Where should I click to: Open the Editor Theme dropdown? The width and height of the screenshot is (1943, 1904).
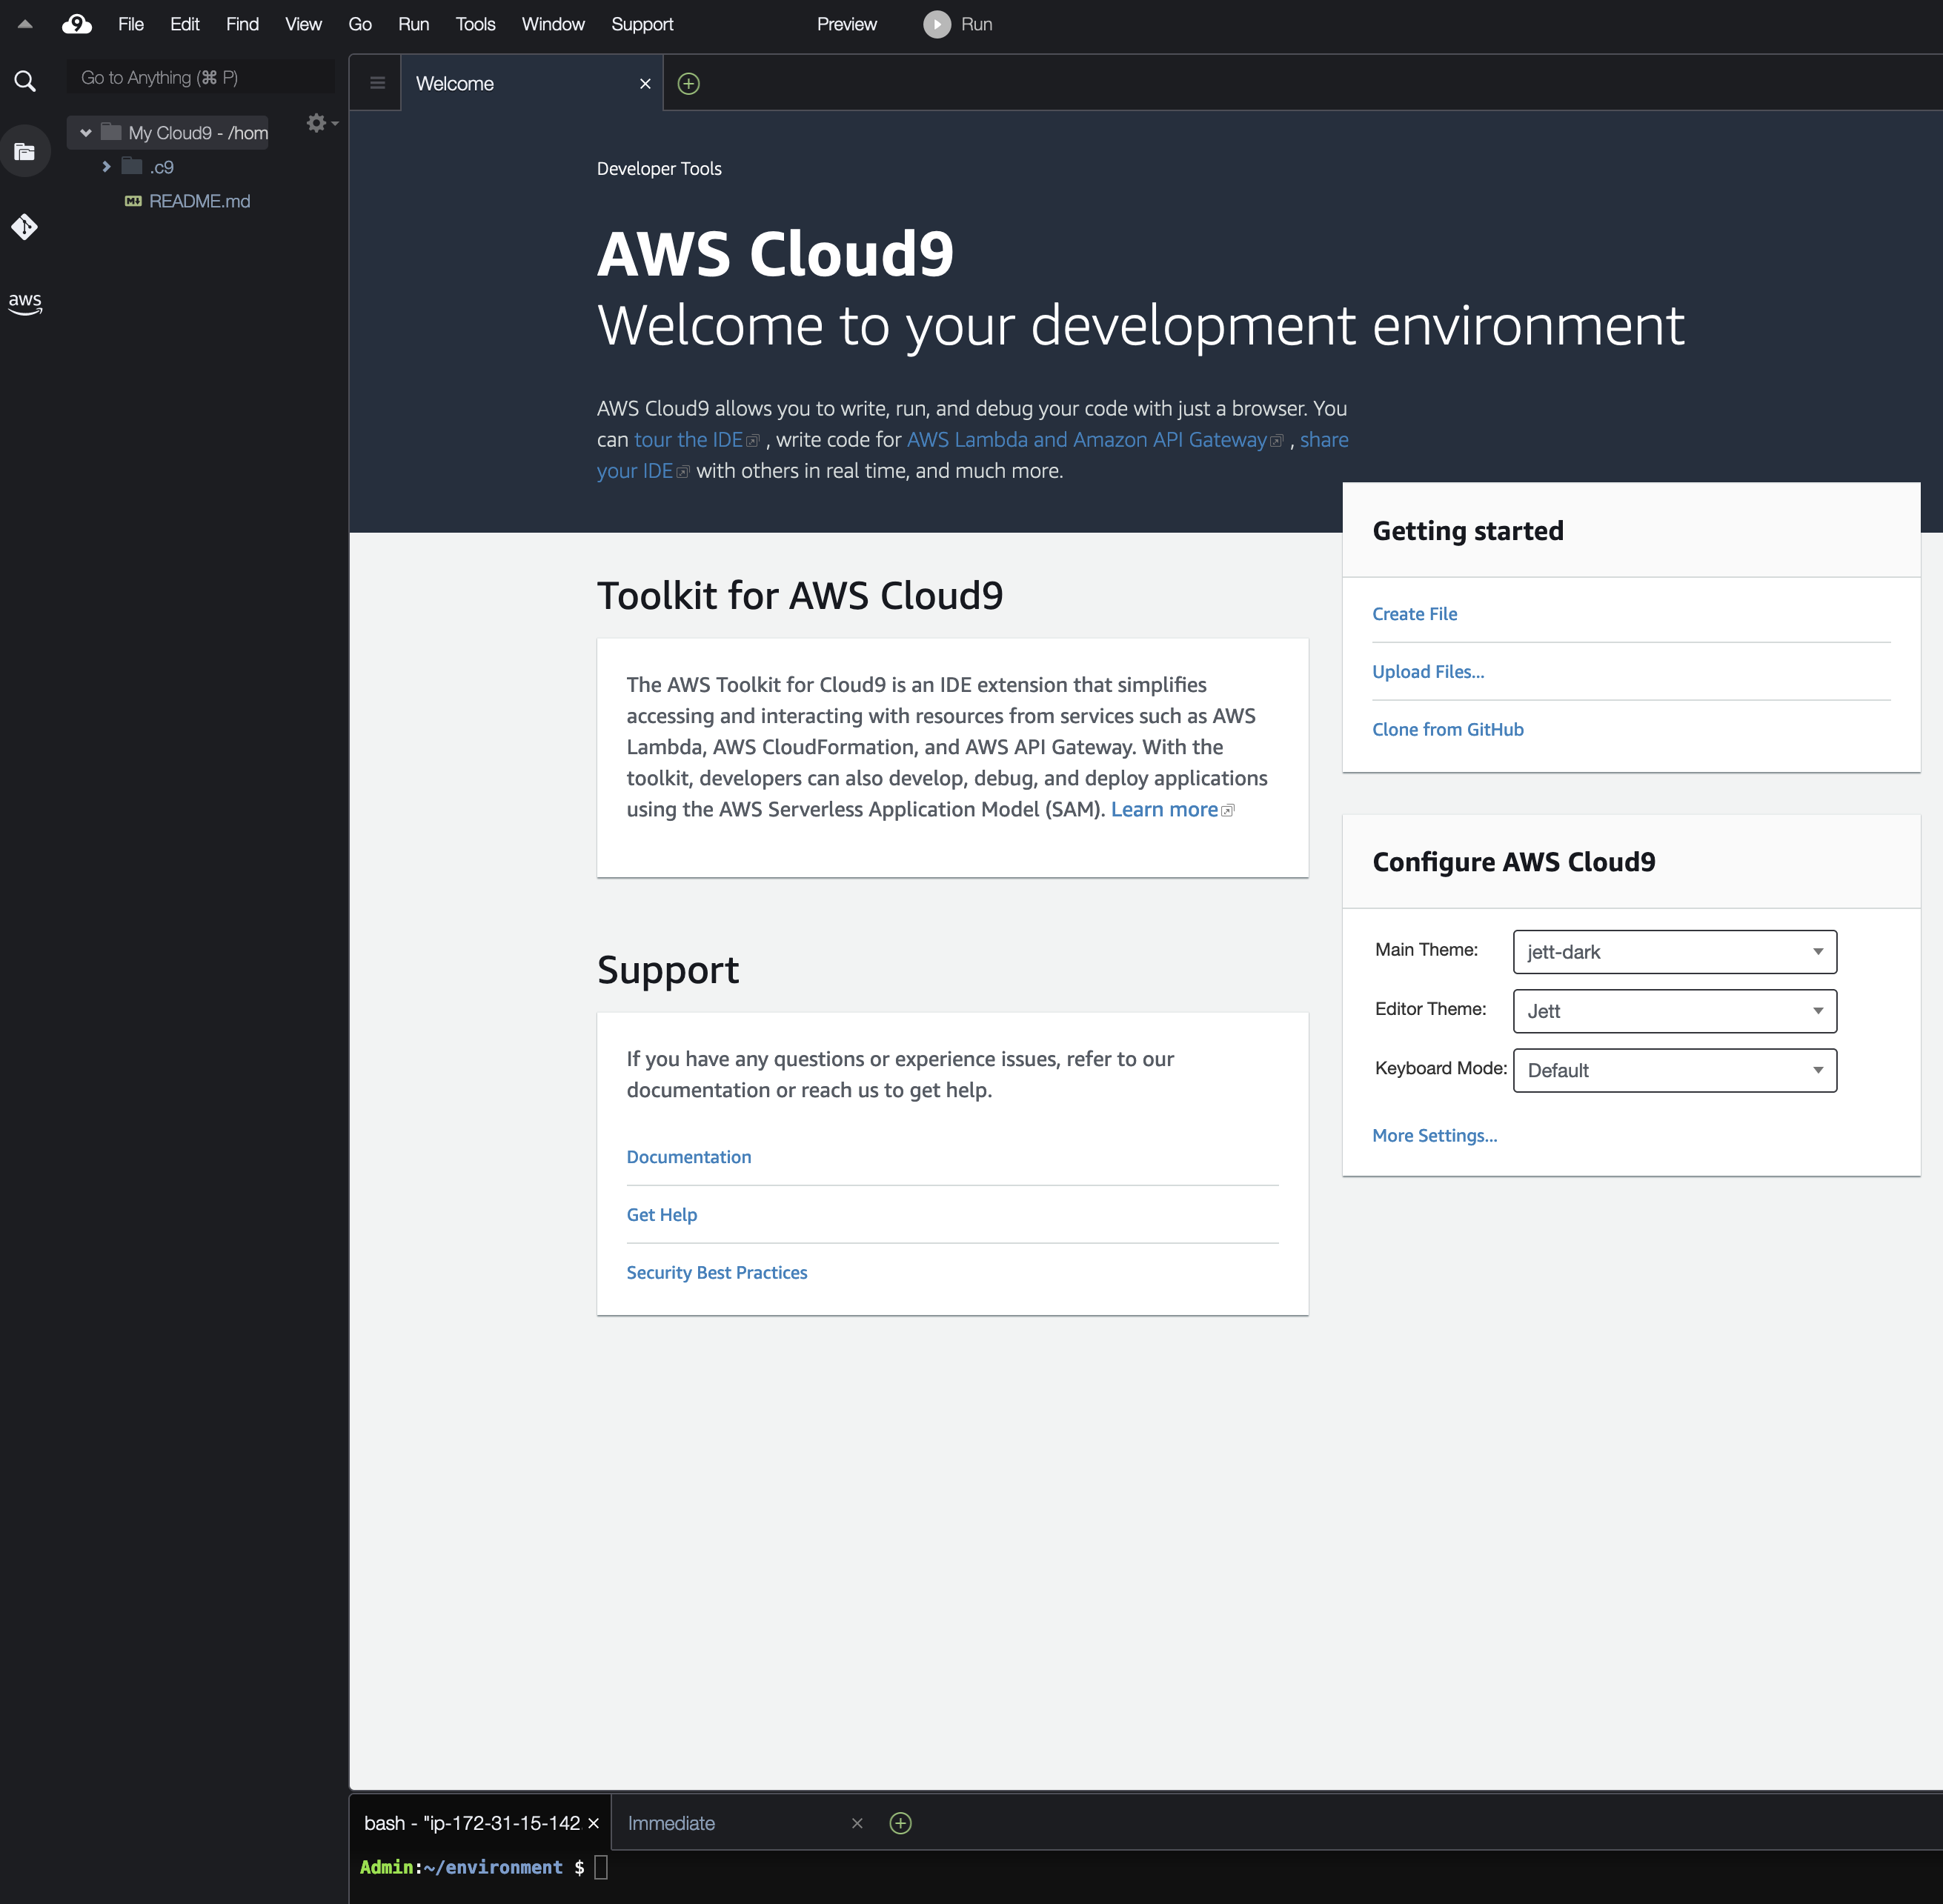[1674, 1011]
